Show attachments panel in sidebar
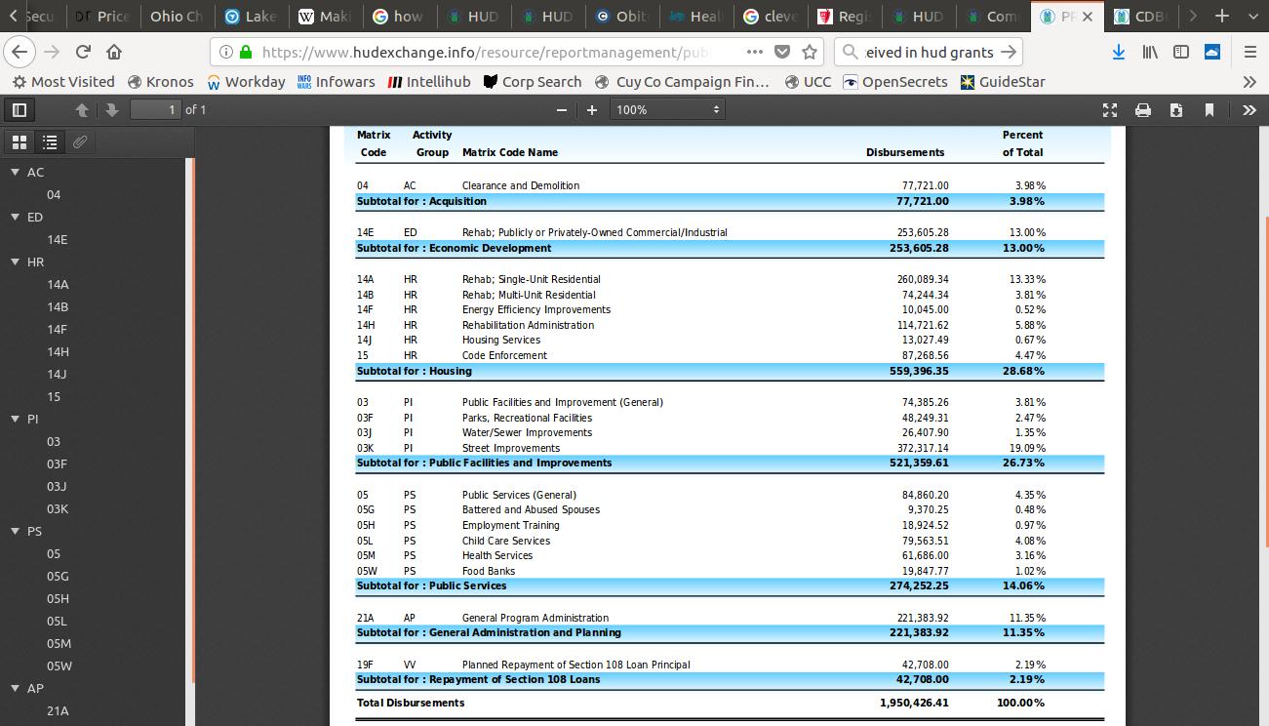 pos(80,142)
